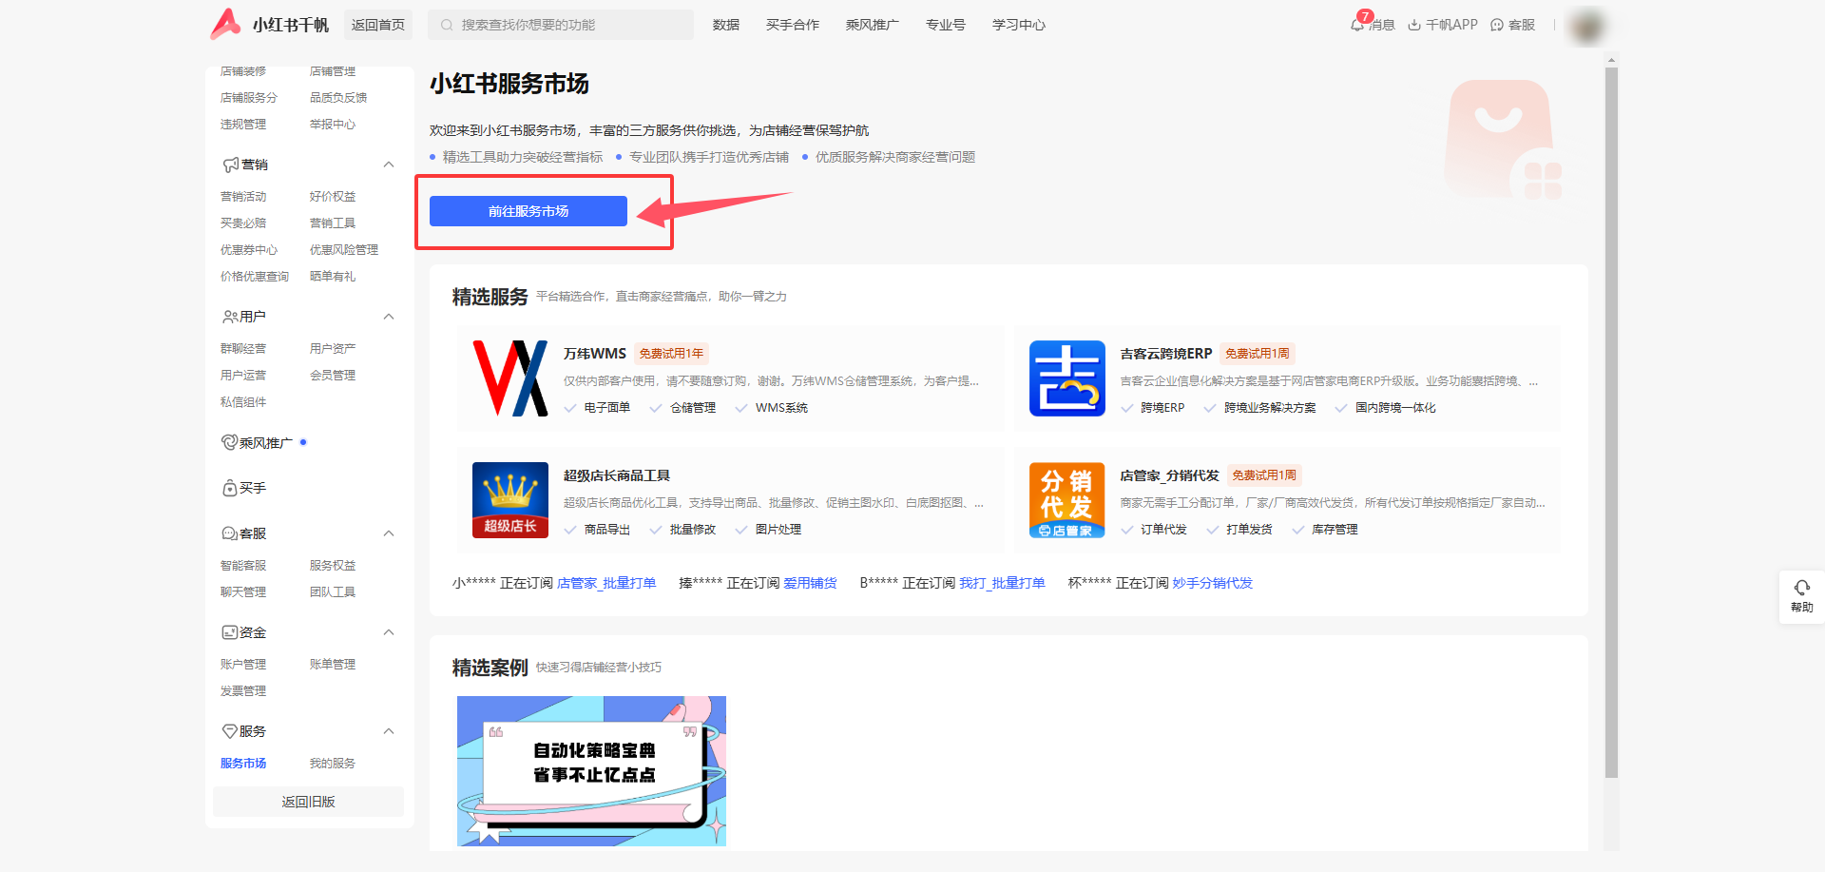Open 买贵必赔 in the sidebar
The width and height of the screenshot is (1825, 872).
243,223
